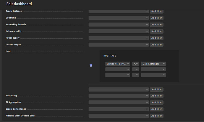Add filter for Docker images

coord(156,45)
